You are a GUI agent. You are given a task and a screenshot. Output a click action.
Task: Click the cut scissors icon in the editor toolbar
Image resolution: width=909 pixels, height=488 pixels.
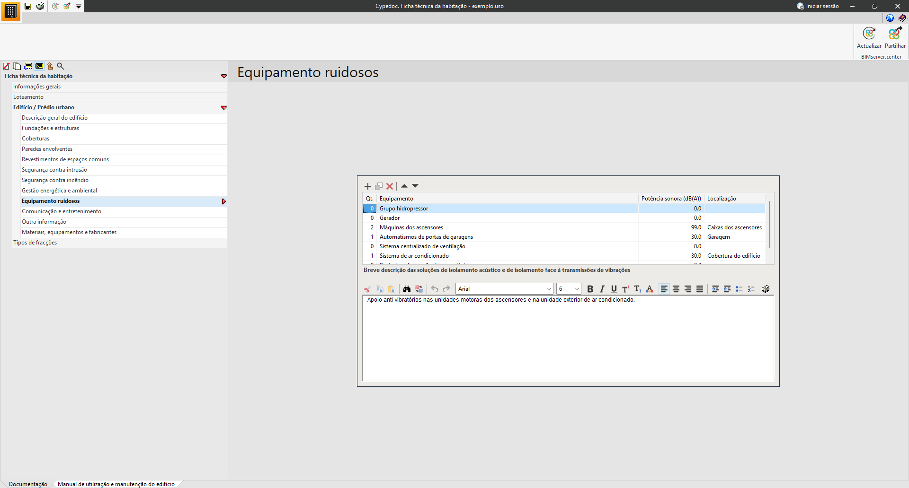(x=367, y=289)
